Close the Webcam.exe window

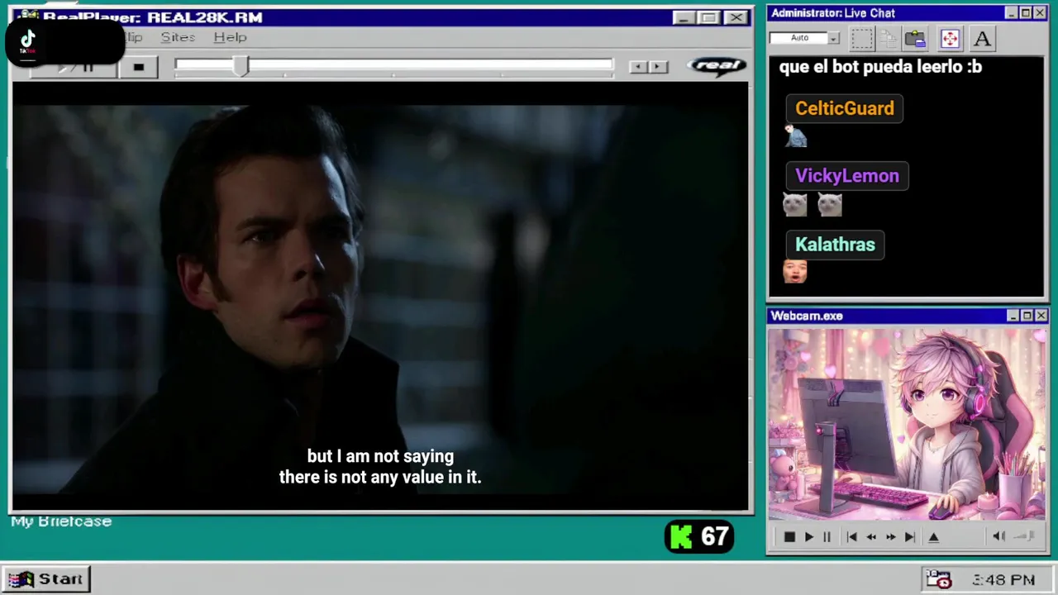click(x=1041, y=316)
